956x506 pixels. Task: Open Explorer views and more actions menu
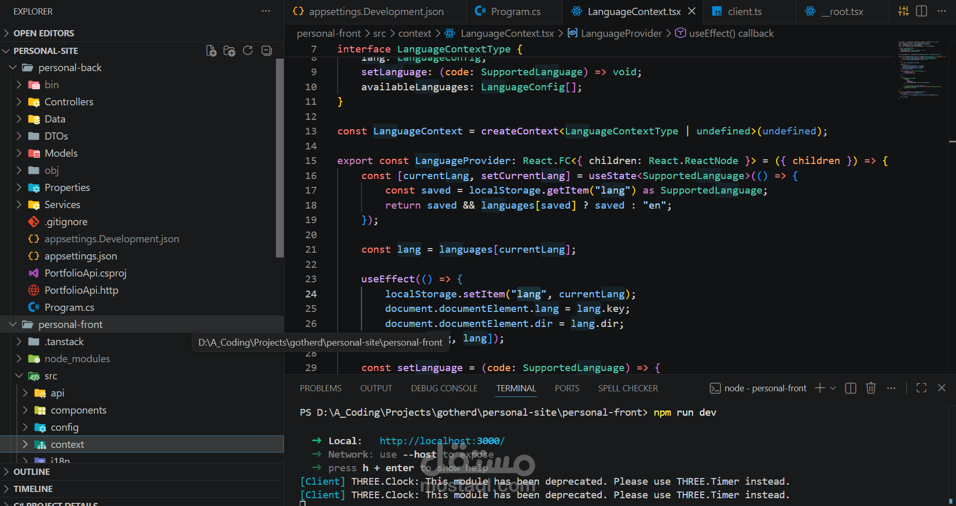266,11
